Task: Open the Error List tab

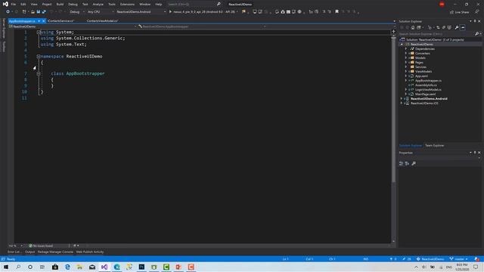Action: (x=14, y=252)
